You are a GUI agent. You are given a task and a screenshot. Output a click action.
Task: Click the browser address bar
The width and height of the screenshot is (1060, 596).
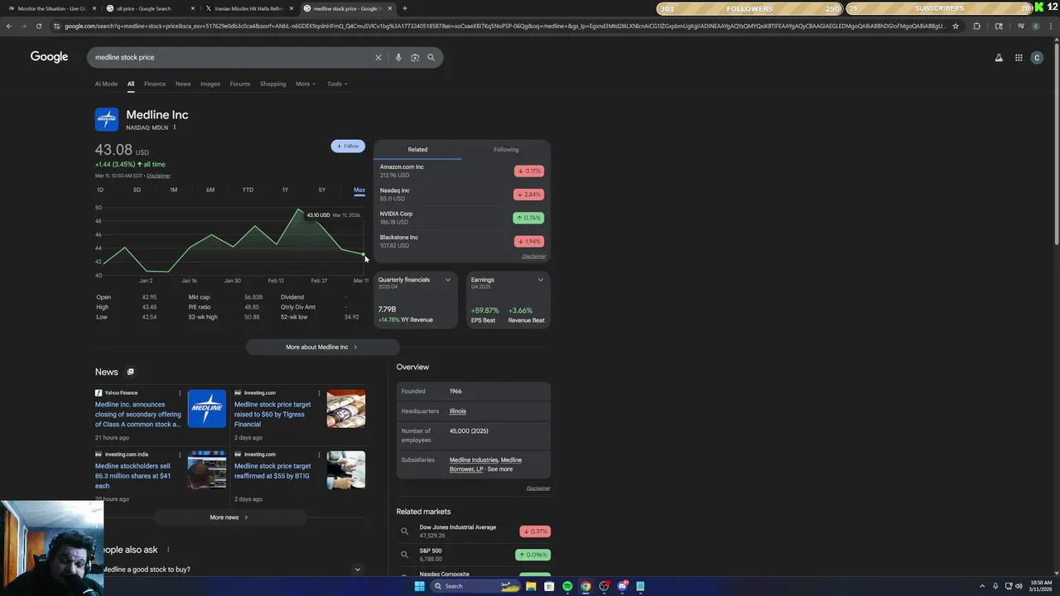505,26
